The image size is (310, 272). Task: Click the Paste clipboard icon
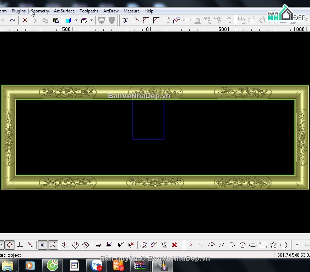56,20
